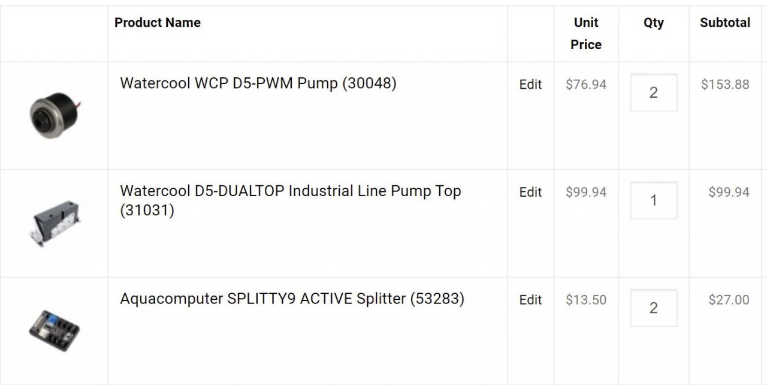Focus the quantity field for SPLITTY9 Splitter
767x385 pixels.
pos(653,308)
